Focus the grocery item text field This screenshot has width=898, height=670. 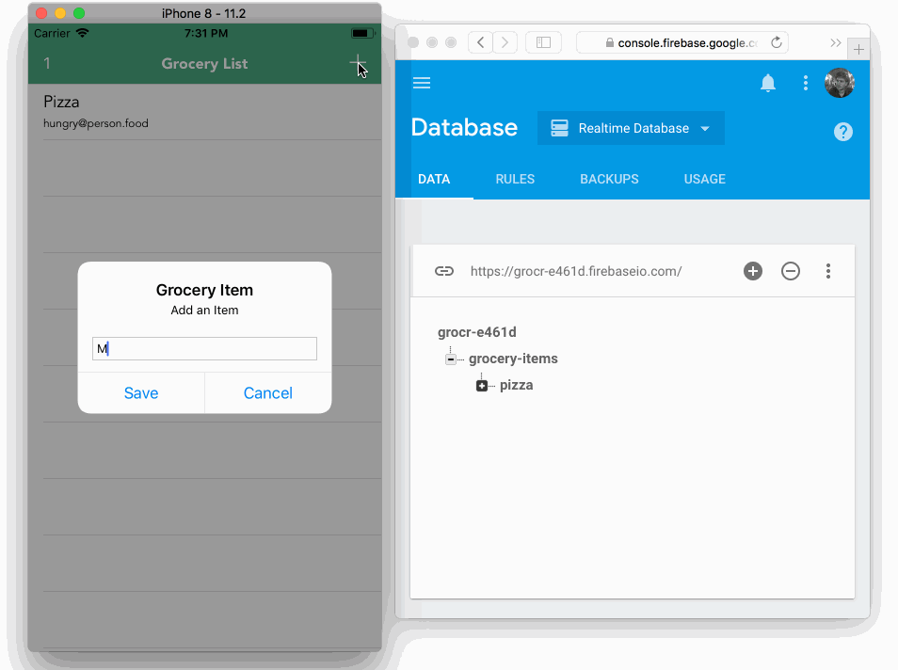(x=204, y=349)
